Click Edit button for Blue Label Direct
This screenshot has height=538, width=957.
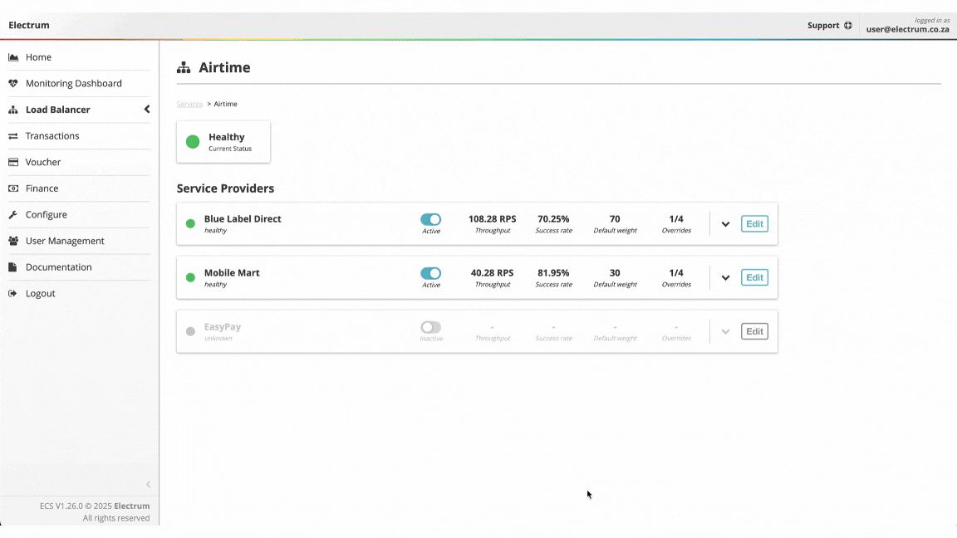754,223
